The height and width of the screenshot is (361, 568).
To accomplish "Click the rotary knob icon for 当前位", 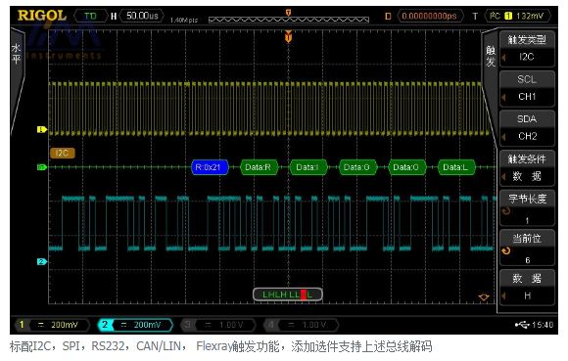I will click(x=506, y=250).
